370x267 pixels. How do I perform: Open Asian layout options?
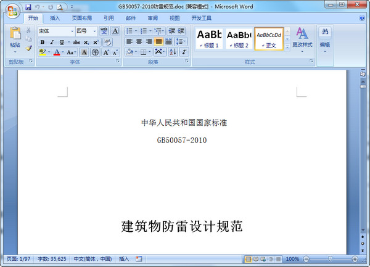coord(160,52)
